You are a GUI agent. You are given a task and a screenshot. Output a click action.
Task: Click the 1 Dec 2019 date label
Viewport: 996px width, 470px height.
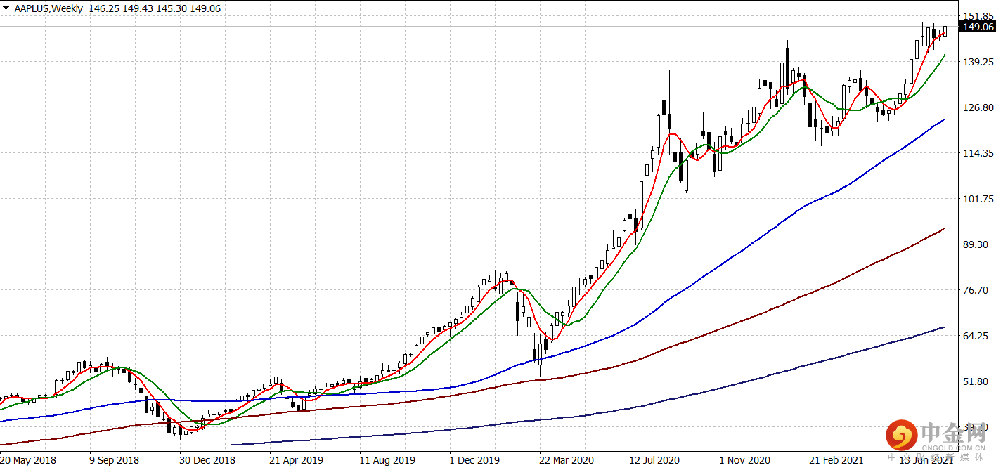[x=474, y=460]
